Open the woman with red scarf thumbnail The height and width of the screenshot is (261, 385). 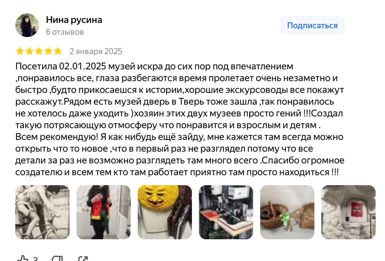coord(104,212)
